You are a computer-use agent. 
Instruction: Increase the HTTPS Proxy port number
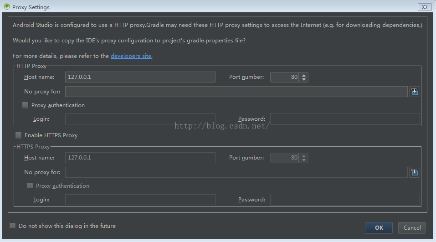[303, 155]
